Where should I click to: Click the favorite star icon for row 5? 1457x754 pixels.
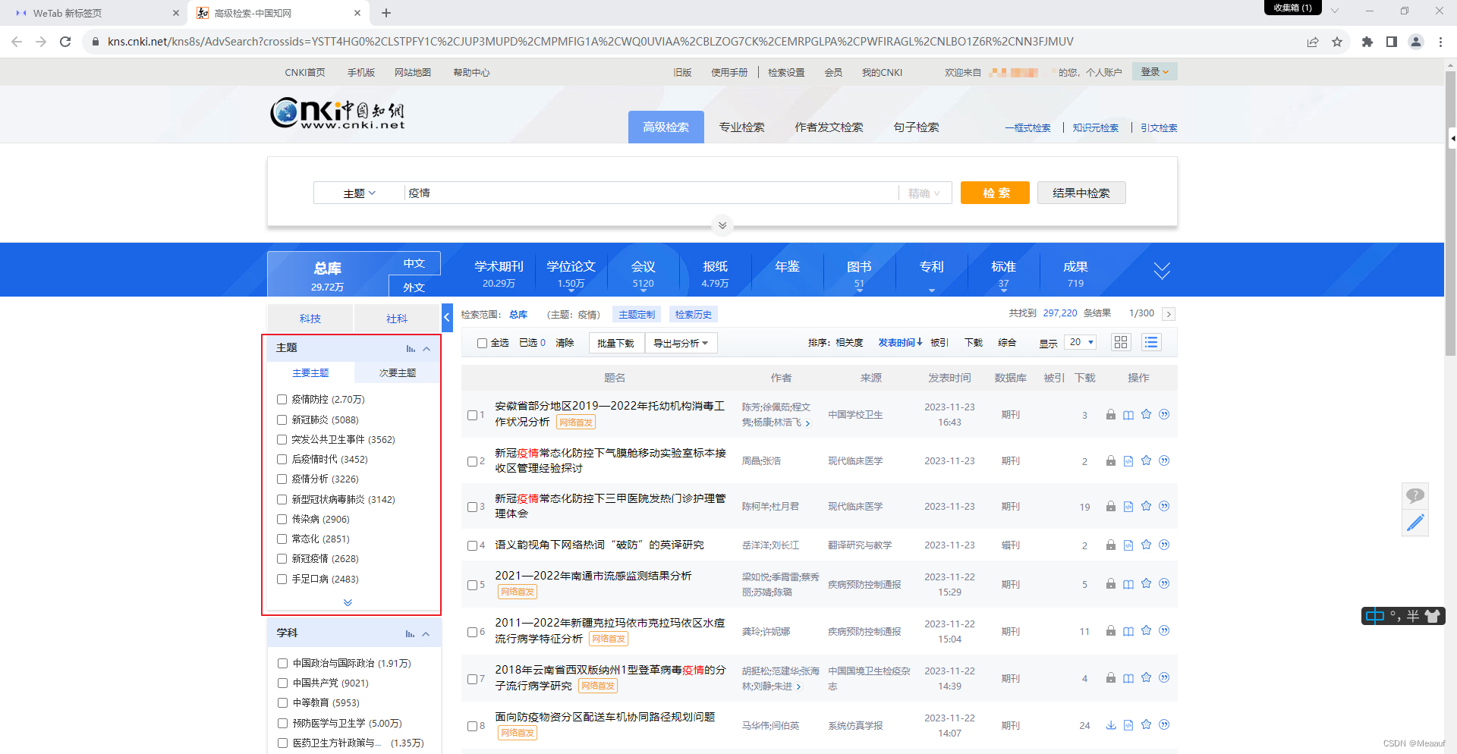[x=1146, y=583]
